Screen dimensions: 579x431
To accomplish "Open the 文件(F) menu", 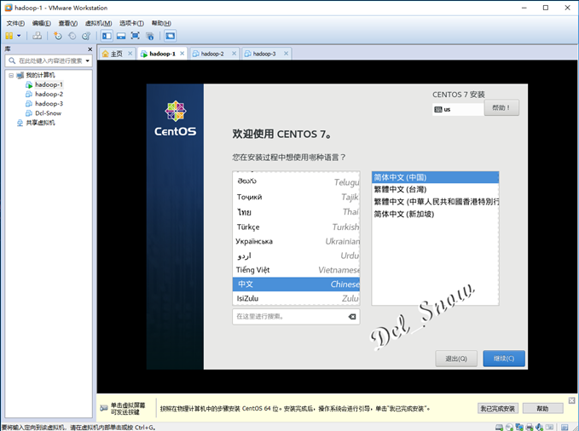I will [x=15, y=23].
